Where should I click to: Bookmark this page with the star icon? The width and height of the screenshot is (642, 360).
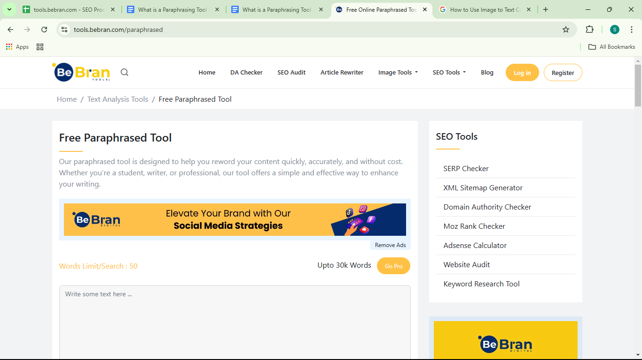click(x=566, y=30)
